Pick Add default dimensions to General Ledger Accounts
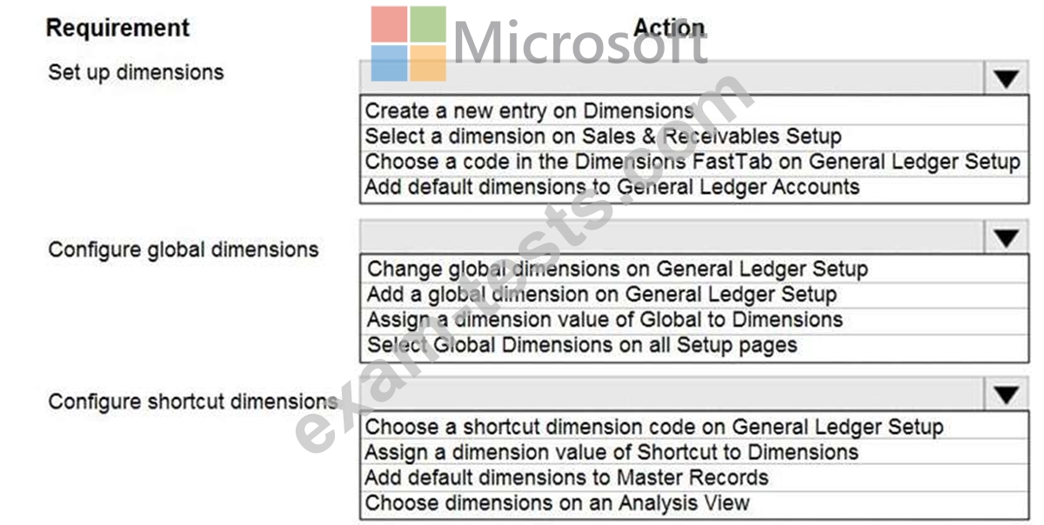1044x525 pixels. click(x=694, y=188)
